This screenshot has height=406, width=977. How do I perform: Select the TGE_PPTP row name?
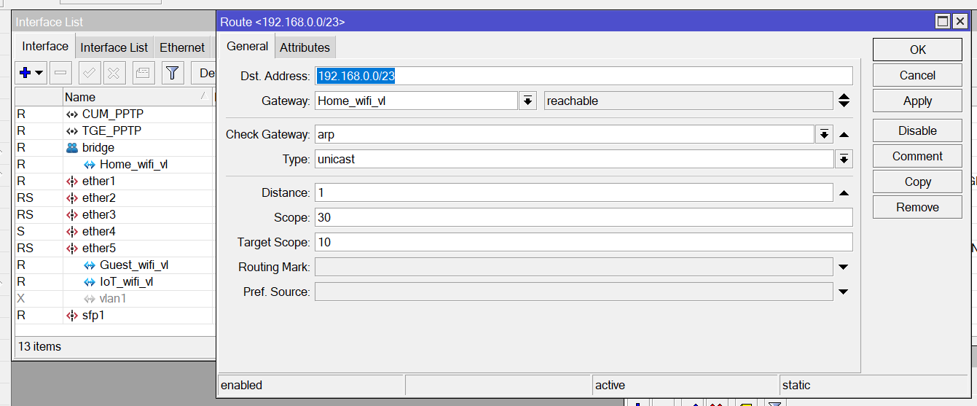coord(111,130)
